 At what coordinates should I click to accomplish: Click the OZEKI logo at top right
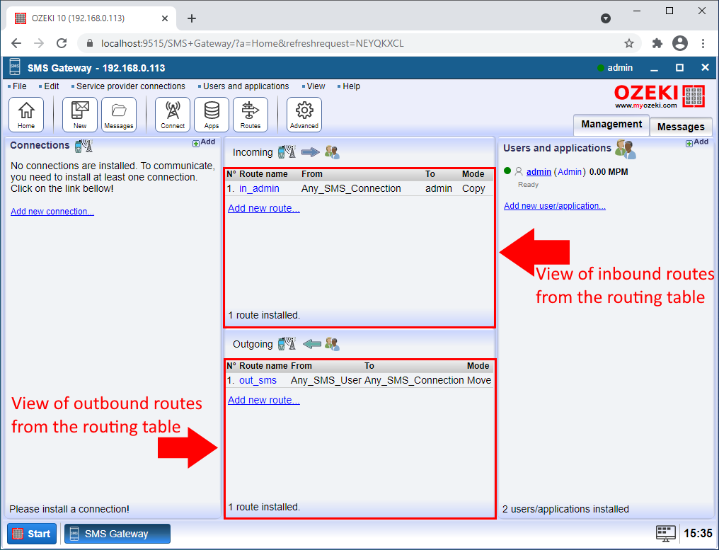click(660, 96)
